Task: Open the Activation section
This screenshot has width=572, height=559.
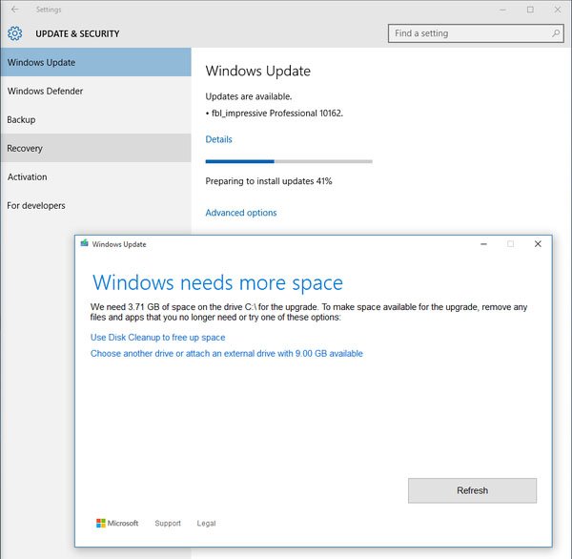Action: [x=95, y=176]
